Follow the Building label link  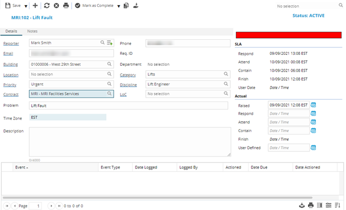(x=10, y=64)
